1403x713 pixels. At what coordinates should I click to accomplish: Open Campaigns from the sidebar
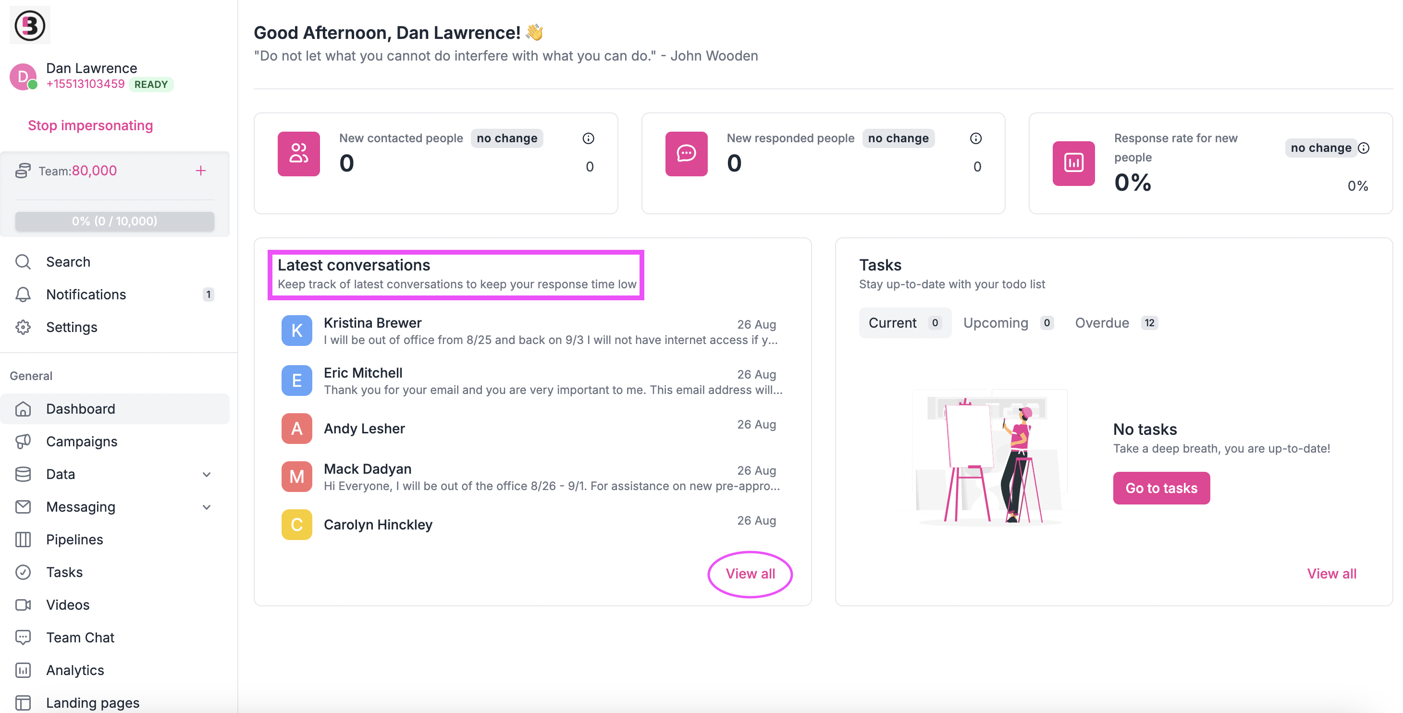point(82,441)
